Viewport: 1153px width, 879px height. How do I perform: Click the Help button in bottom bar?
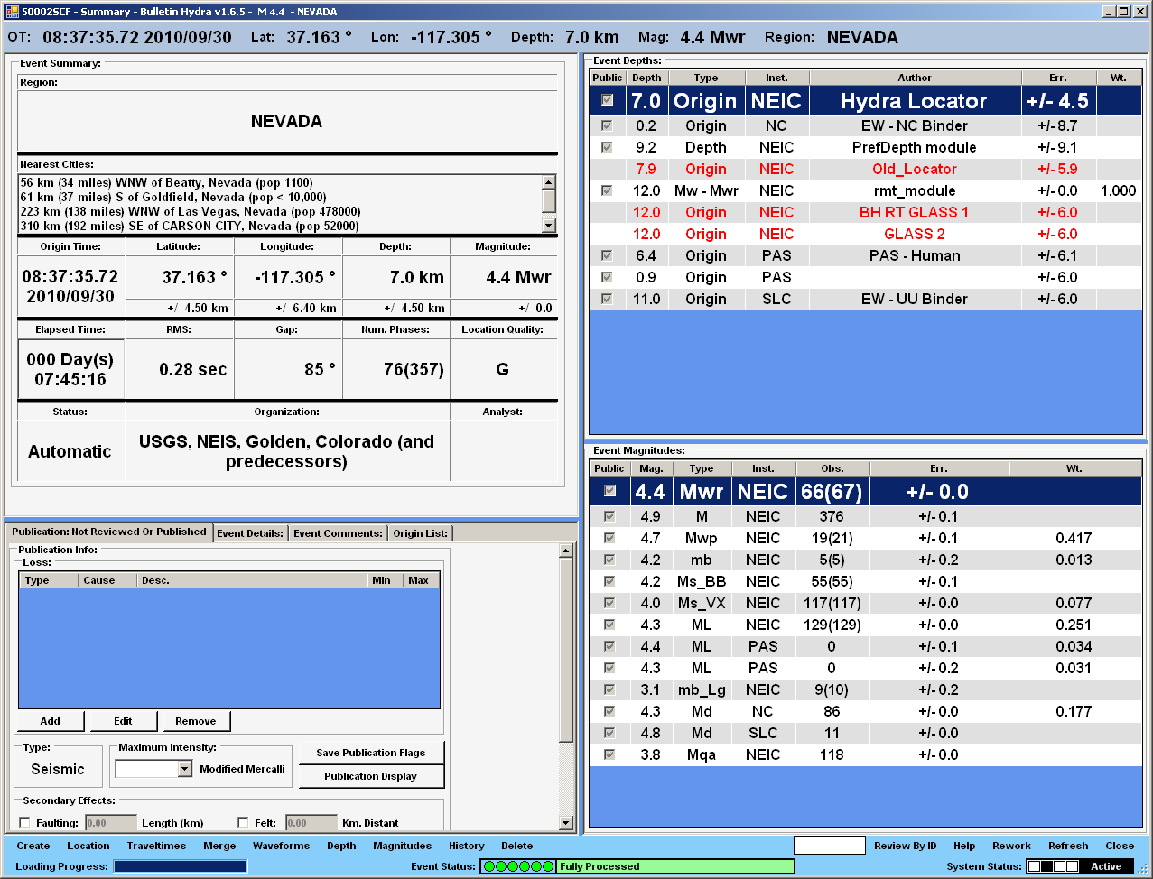pos(964,846)
